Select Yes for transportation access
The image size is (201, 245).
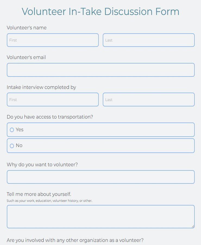coord(12,130)
